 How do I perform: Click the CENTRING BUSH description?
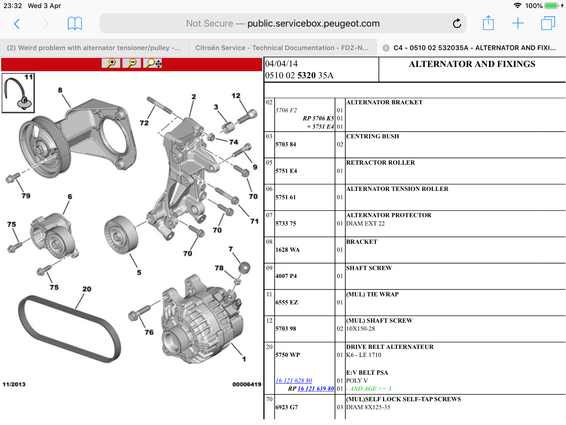pos(372,136)
